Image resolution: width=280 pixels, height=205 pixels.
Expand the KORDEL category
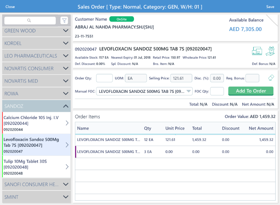click(36, 43)
